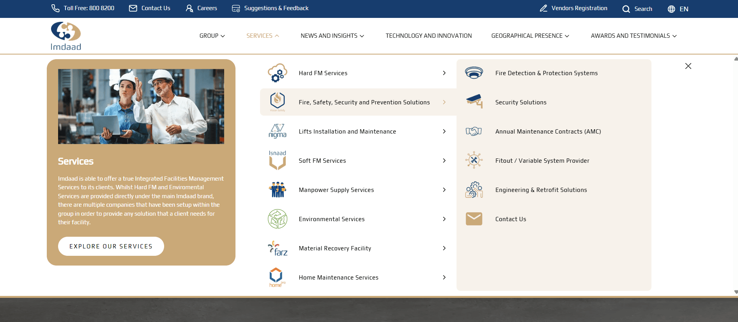The height and width of the screenshot is (322, 738).
Task: Click the Isnaad Soft FM logo icon
Action: pos(278,160)
